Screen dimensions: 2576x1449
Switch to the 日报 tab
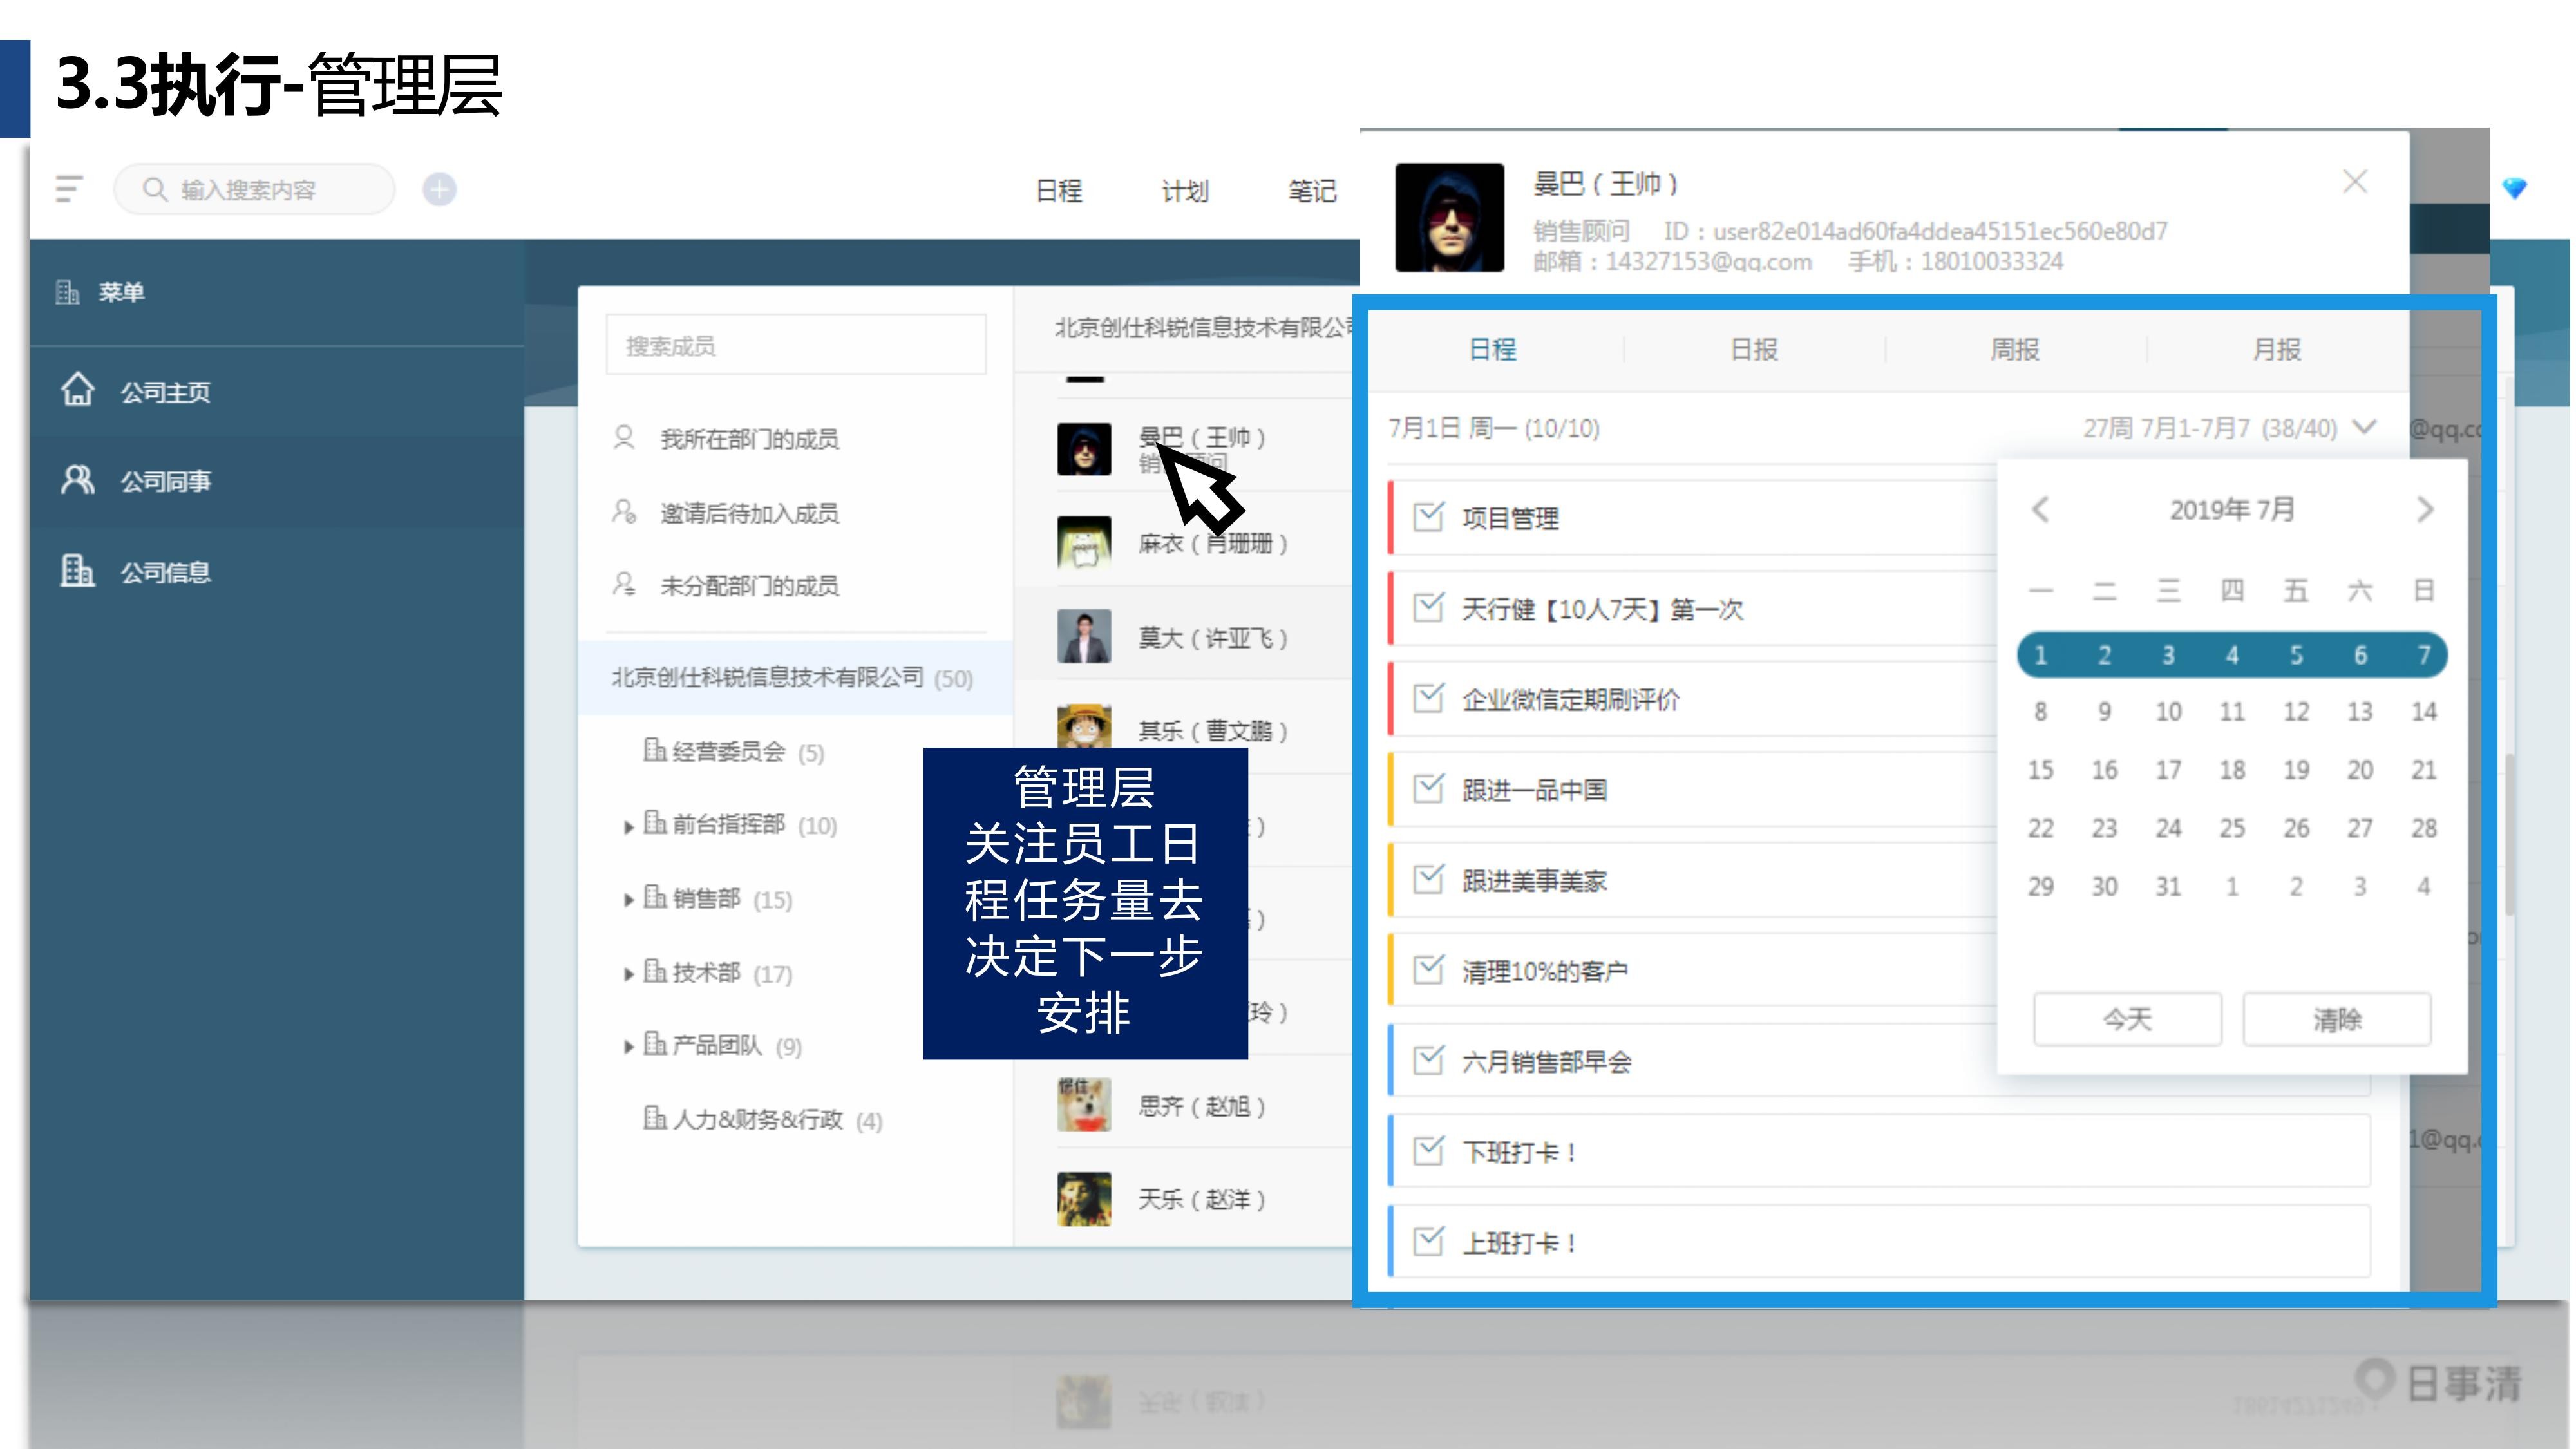(x=1754, y=349)
